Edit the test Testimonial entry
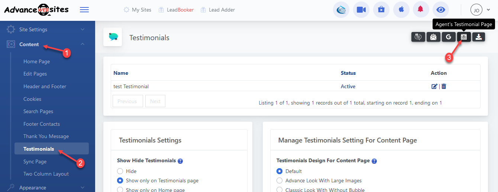 (x=434, y=86)
